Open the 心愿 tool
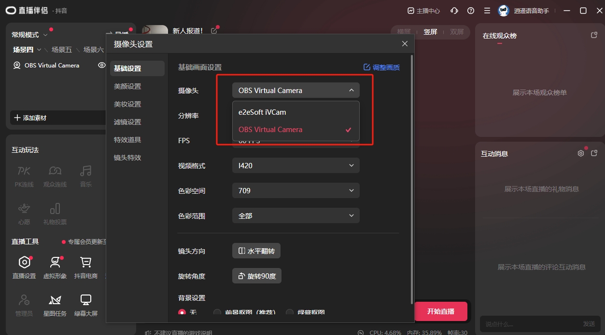The height and width of the screenshot is (335, 605). point(24,214)
